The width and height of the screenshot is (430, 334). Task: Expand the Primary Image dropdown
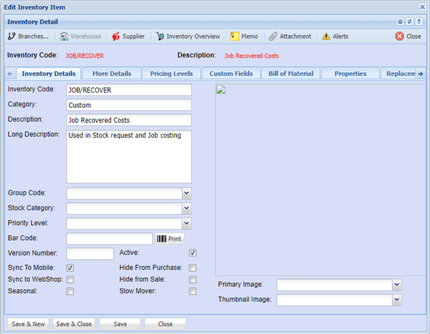pos(397,284)
